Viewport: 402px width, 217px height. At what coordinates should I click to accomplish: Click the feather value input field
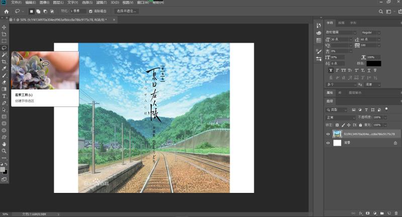pyautogui.click(x=78, y=11)
